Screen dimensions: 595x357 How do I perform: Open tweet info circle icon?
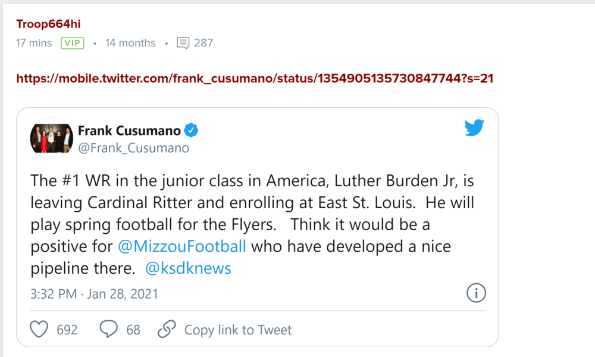476,293
